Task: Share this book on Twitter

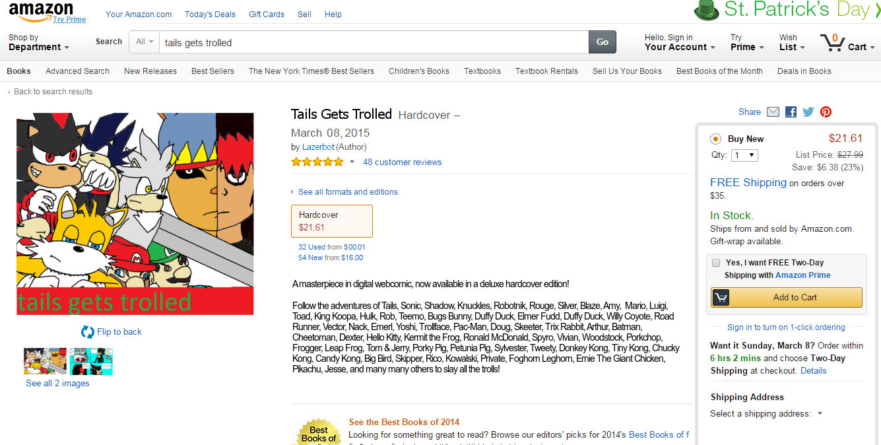Action: click(808, 112)
